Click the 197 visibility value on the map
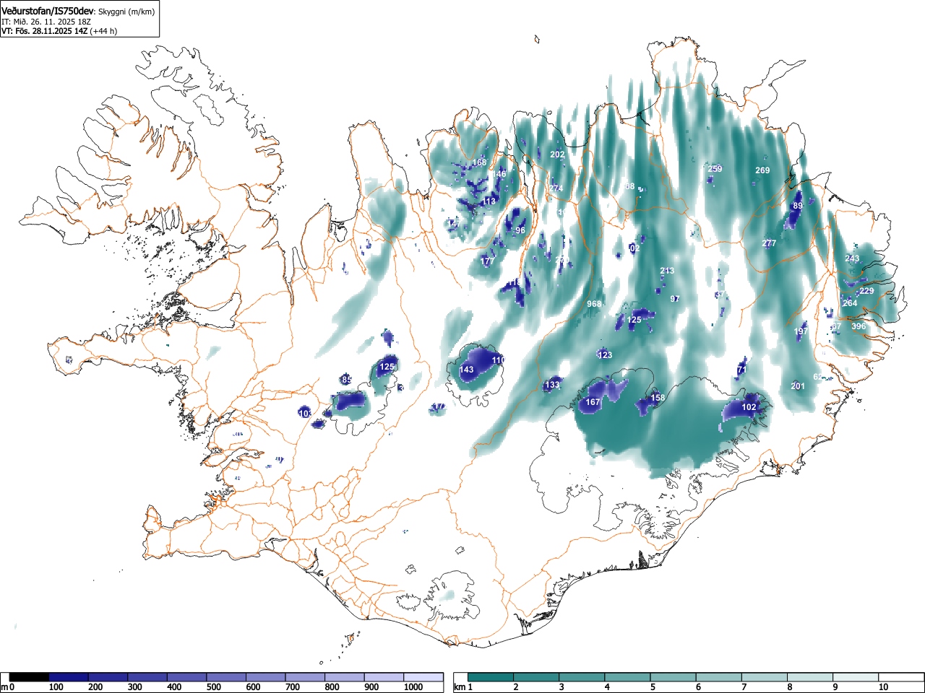 point(801,331)
